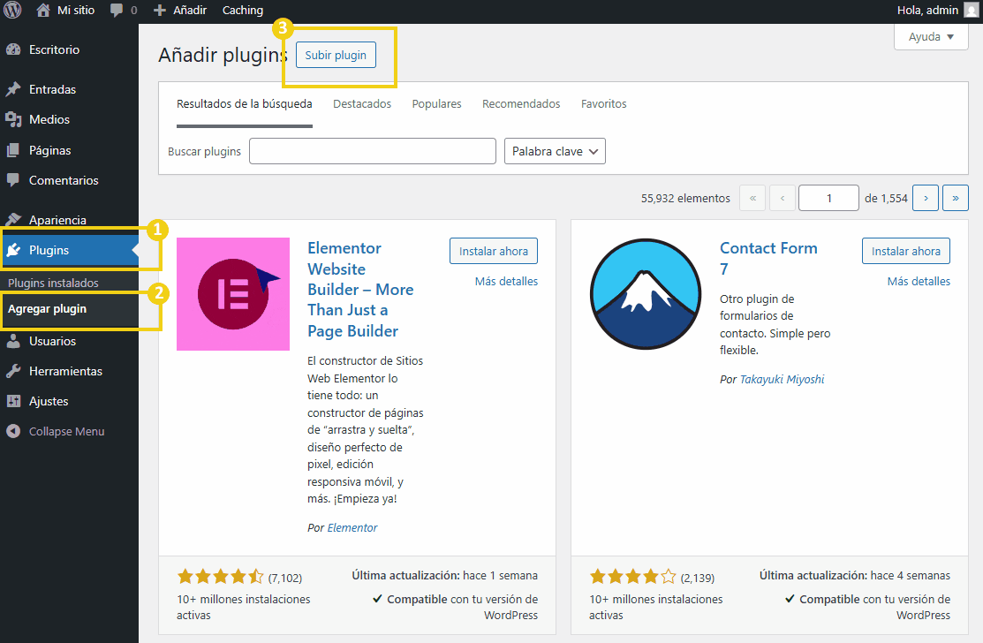Open Más detalles for Contact Form 7

pyautogui.click(x=919, y=281)
